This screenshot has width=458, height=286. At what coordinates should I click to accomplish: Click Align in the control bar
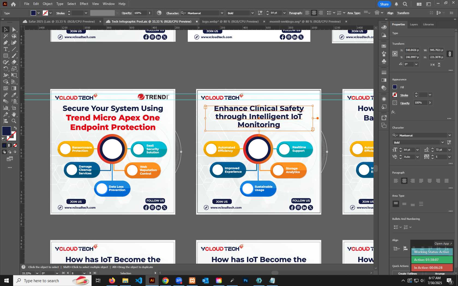pos(390,13)
